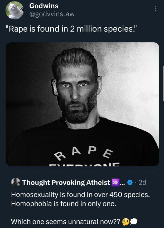The image size is (164, 228).
Task: Click the atom emoji beside the quoted name
Action: coord(115,182)
